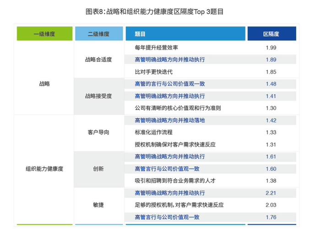Choose the 敏捷 dimension cell
Image resolution: width=310 pixels, height=229 pixels.
coord(98,205)
